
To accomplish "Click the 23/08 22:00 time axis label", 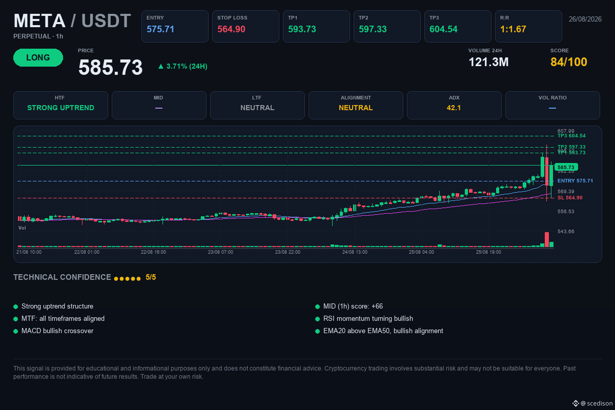I will coord(288,252).
